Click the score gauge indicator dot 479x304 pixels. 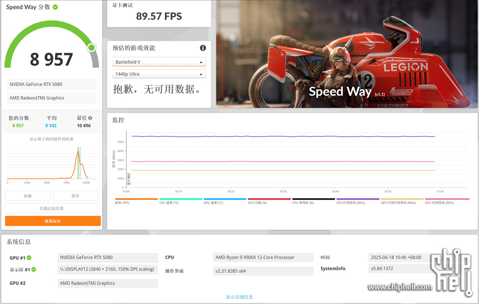pyautogui.click(x=91, y=47)
